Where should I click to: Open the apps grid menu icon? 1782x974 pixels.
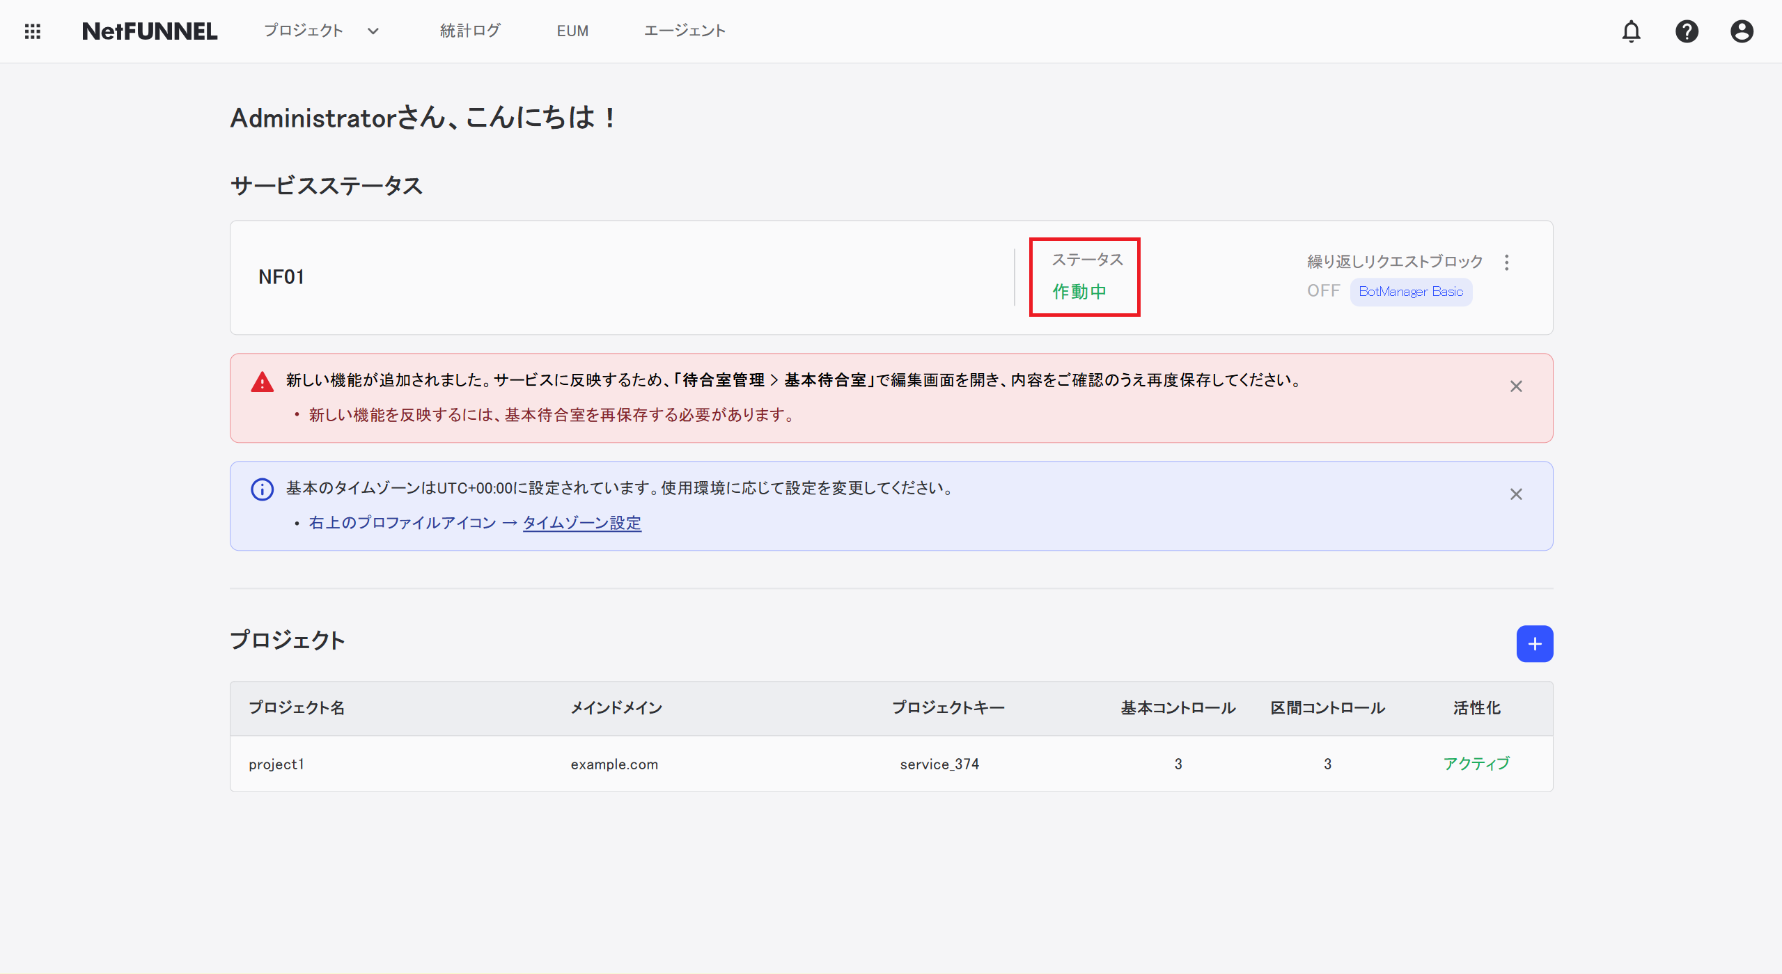32,31
